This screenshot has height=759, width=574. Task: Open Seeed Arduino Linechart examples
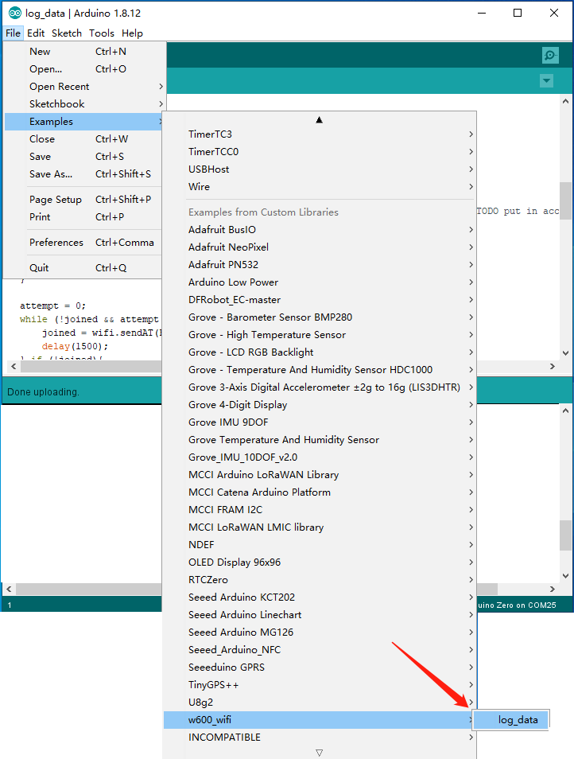(x=320, y=615)
